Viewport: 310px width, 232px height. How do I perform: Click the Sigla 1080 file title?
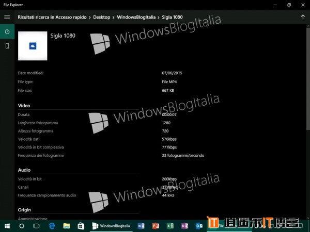point(63,36)
